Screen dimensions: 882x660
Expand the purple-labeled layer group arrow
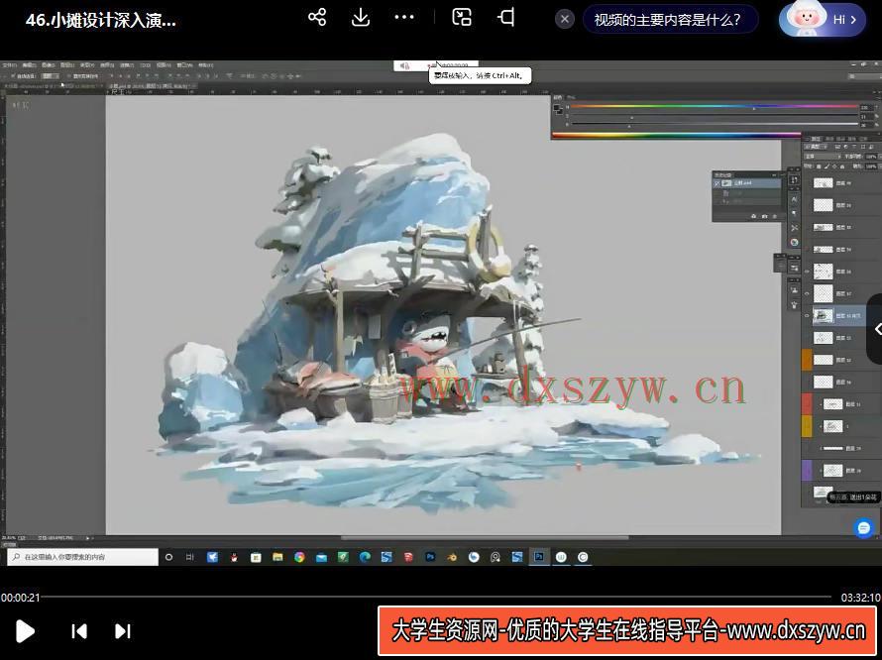pos(821,471)
